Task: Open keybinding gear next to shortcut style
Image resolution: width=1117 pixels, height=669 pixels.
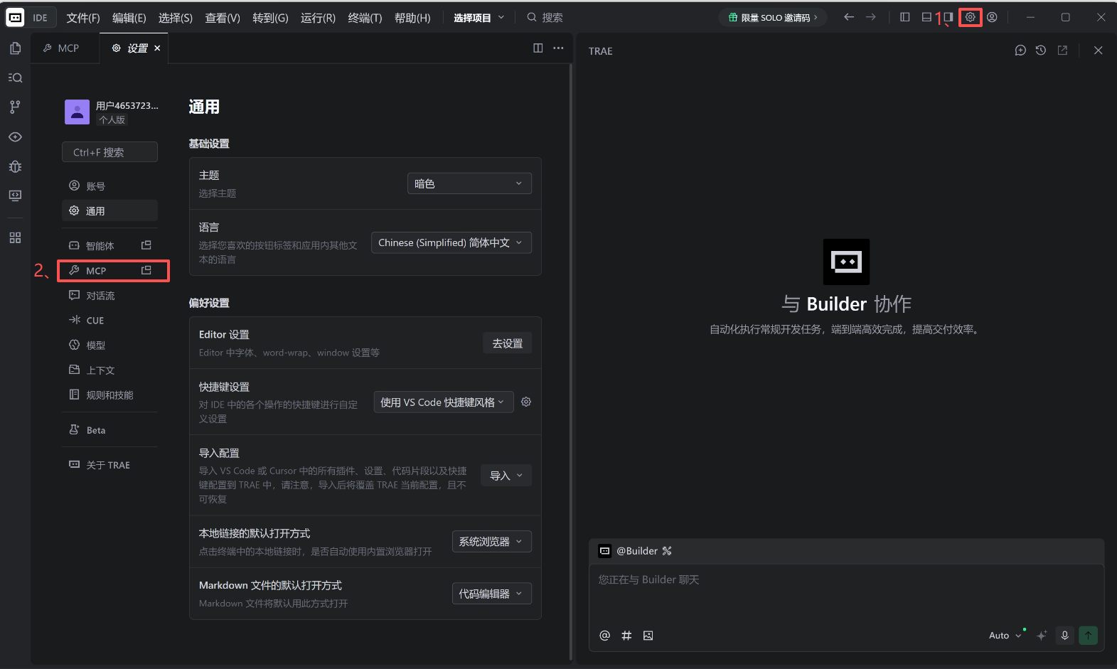Action: pyautogui.click(x=526, y=402)
